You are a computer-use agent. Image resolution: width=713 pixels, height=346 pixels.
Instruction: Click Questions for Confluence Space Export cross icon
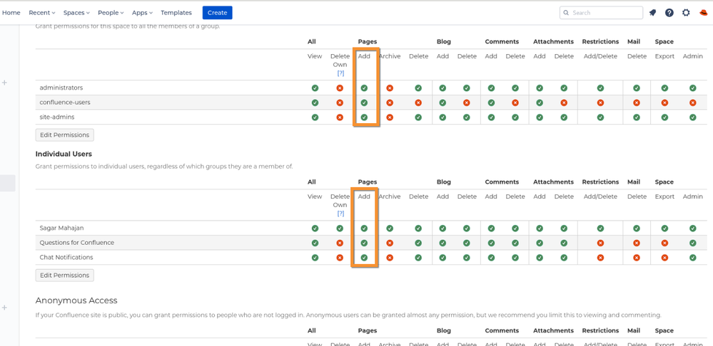(664, 243)
